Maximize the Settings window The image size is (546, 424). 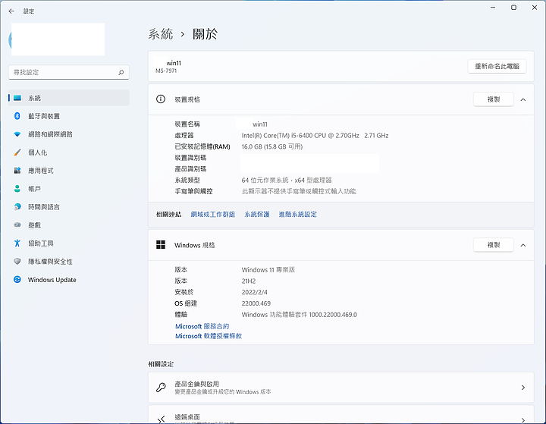click(x=513, y=8)
